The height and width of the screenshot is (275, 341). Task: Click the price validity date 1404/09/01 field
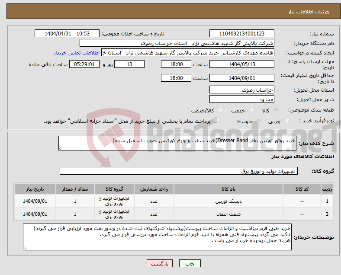pos(241,78)
